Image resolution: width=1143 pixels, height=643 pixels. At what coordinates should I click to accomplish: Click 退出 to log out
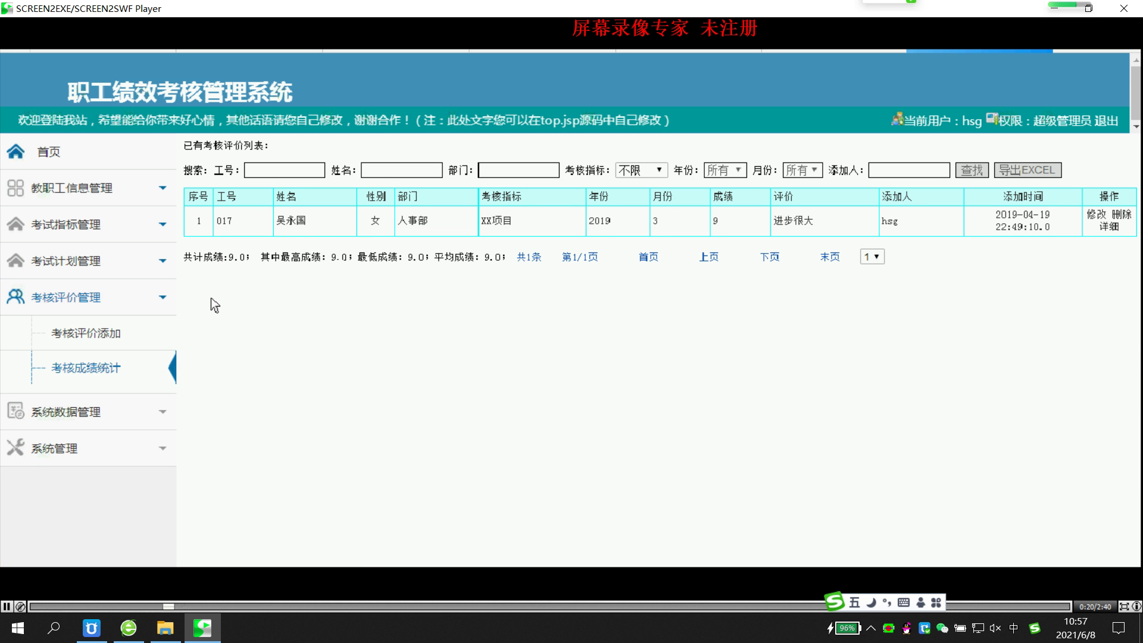coord(1106,120)
